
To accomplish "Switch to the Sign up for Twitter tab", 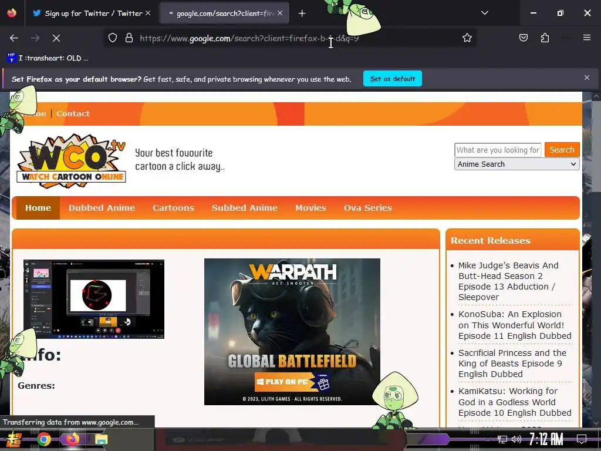I will 91,14.
